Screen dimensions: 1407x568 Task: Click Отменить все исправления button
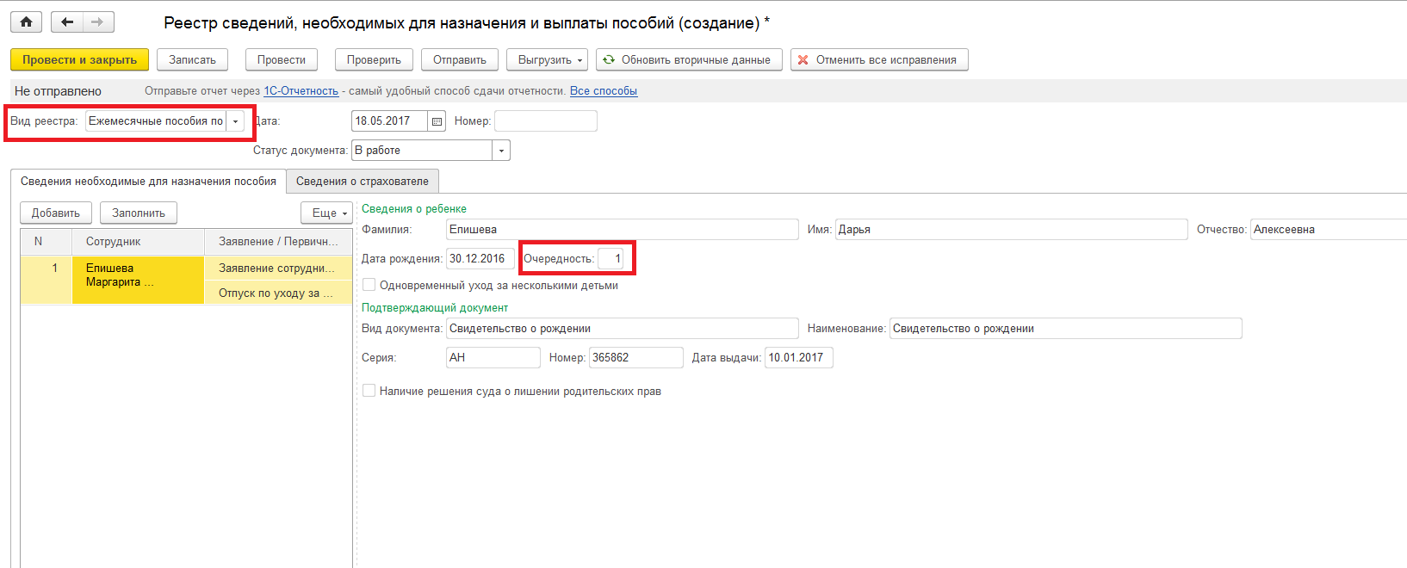pos(878,60)
